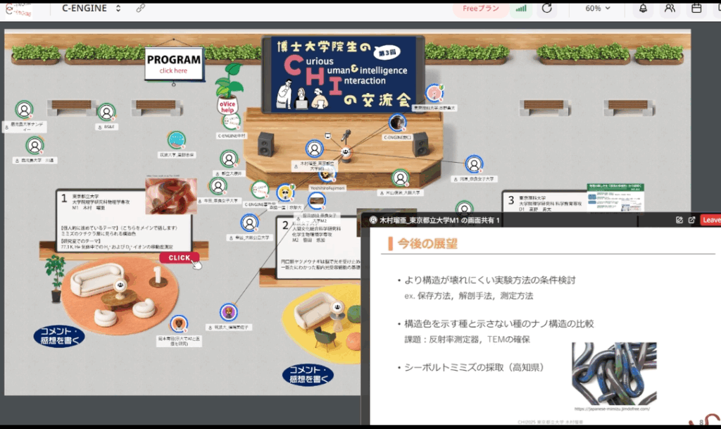Screen dimensions: 721x429
Task: Click コメント・感想を書く below orange rug
Action: pyautogui.click(x=59, y=336)
